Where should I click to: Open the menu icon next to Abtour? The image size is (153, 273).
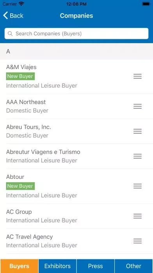(x=137, y=186)
